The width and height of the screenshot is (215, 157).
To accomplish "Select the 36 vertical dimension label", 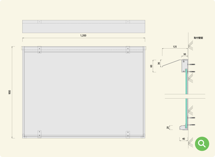I will (x=159, y=63).
